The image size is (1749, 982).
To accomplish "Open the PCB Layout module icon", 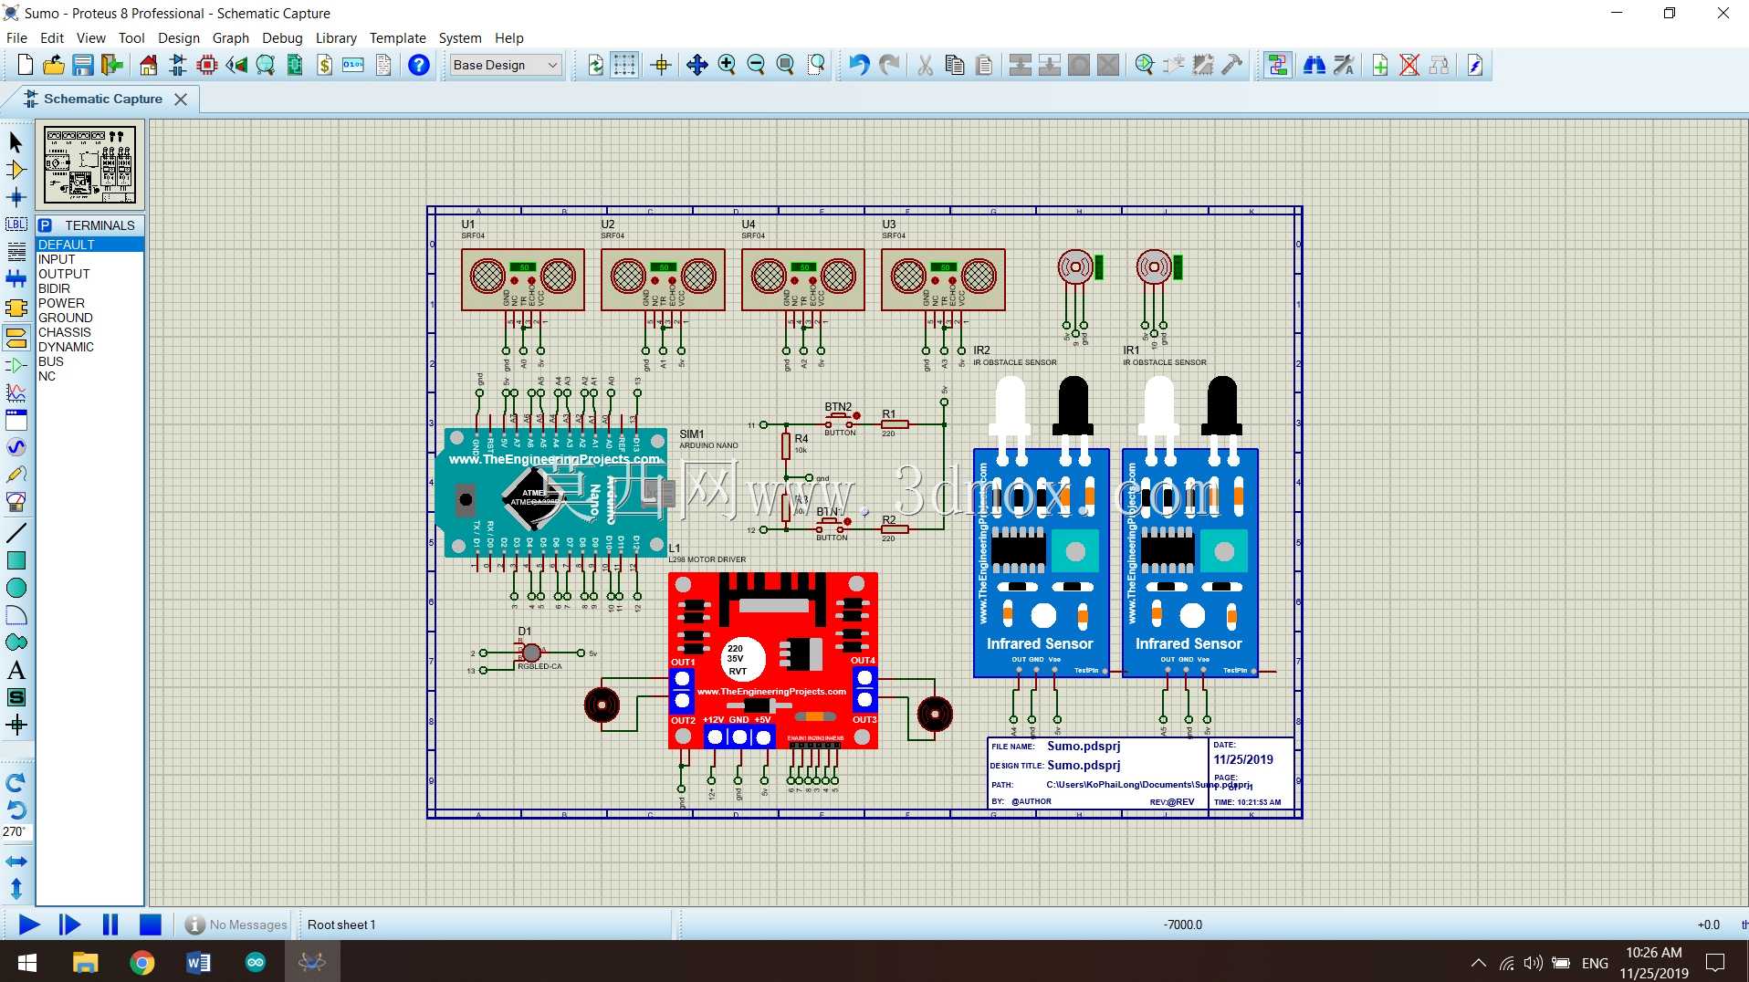I will pos(207,65).
